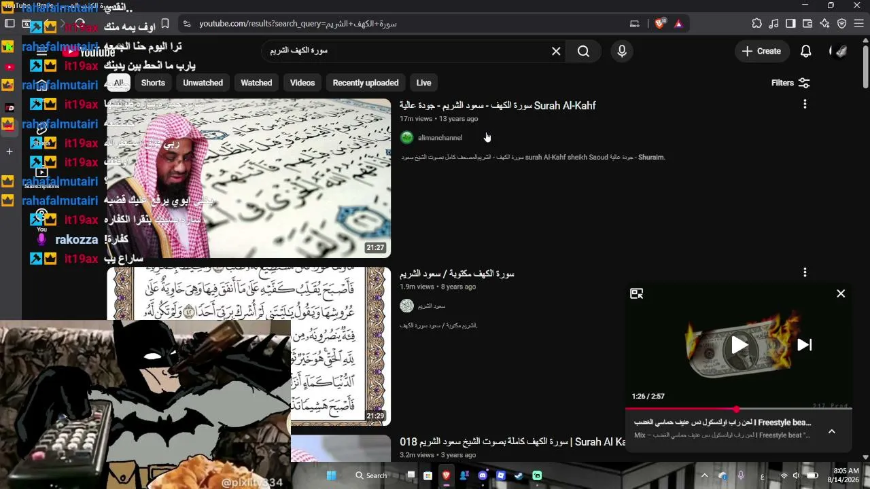This screenshot has height=489, width=870.
Task: Show hidden system tray icons chevron
Action: [704, 475]
